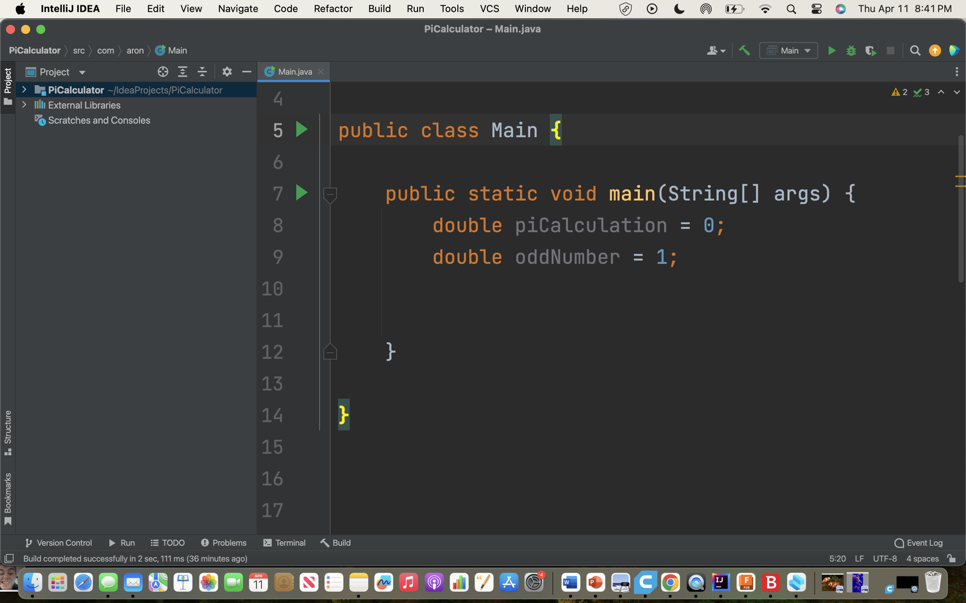Collapse All in the Project panel toolbar

[x=202, y=71]
